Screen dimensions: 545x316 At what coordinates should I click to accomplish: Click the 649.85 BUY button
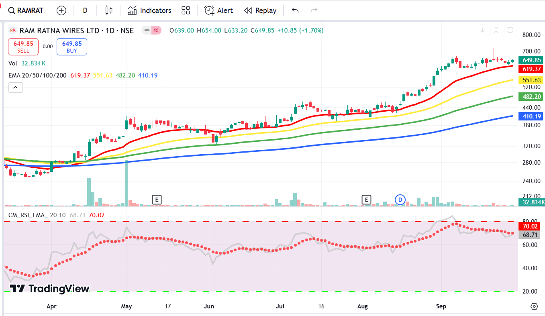click(72, 47)
